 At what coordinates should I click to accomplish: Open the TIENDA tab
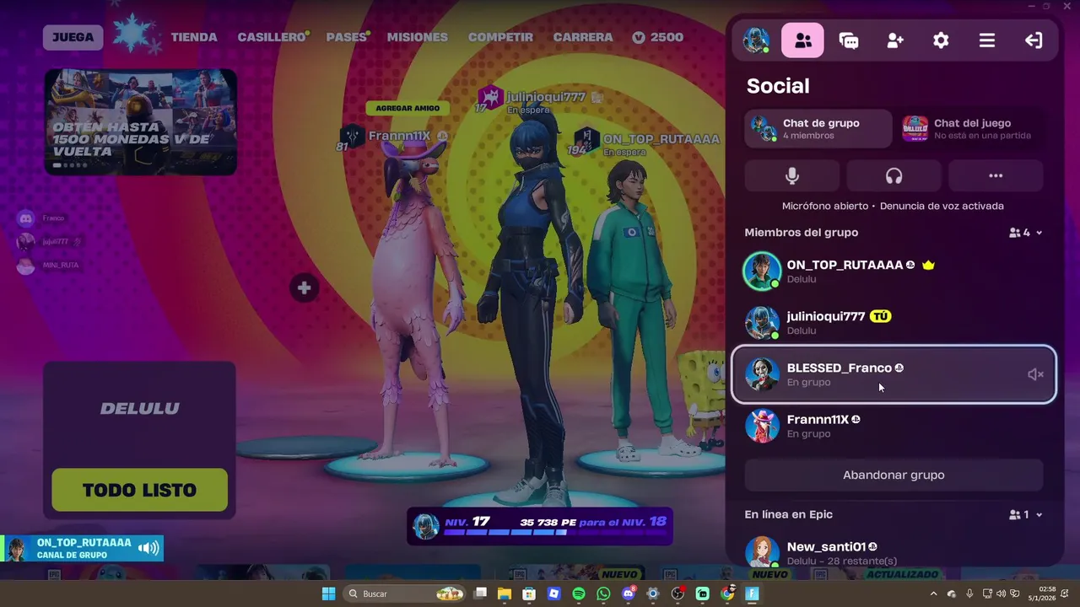[x=194, y=37]
